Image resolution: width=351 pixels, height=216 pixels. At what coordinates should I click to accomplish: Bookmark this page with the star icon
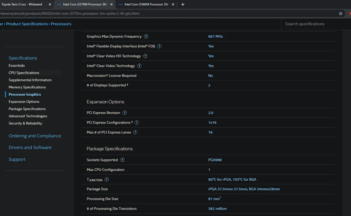click(x=341, y=13)
